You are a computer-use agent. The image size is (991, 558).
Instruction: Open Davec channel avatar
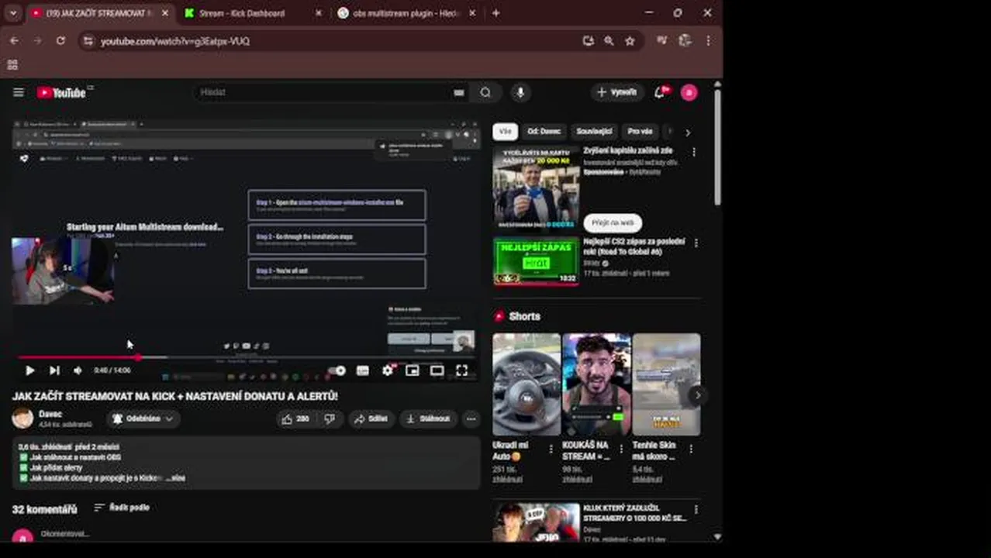coord(22,418)
